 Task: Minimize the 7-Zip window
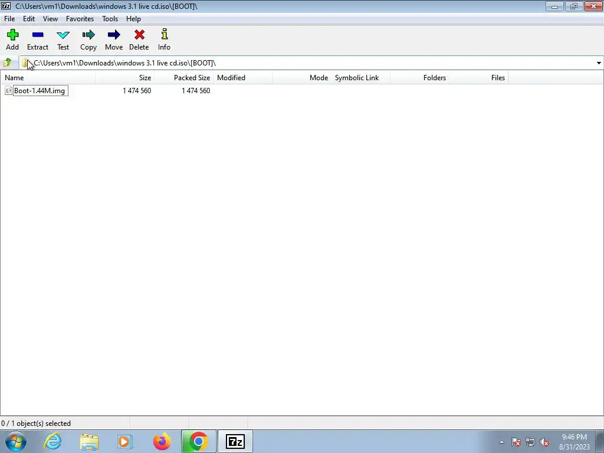pyautogui.click(x=554, y=6)
